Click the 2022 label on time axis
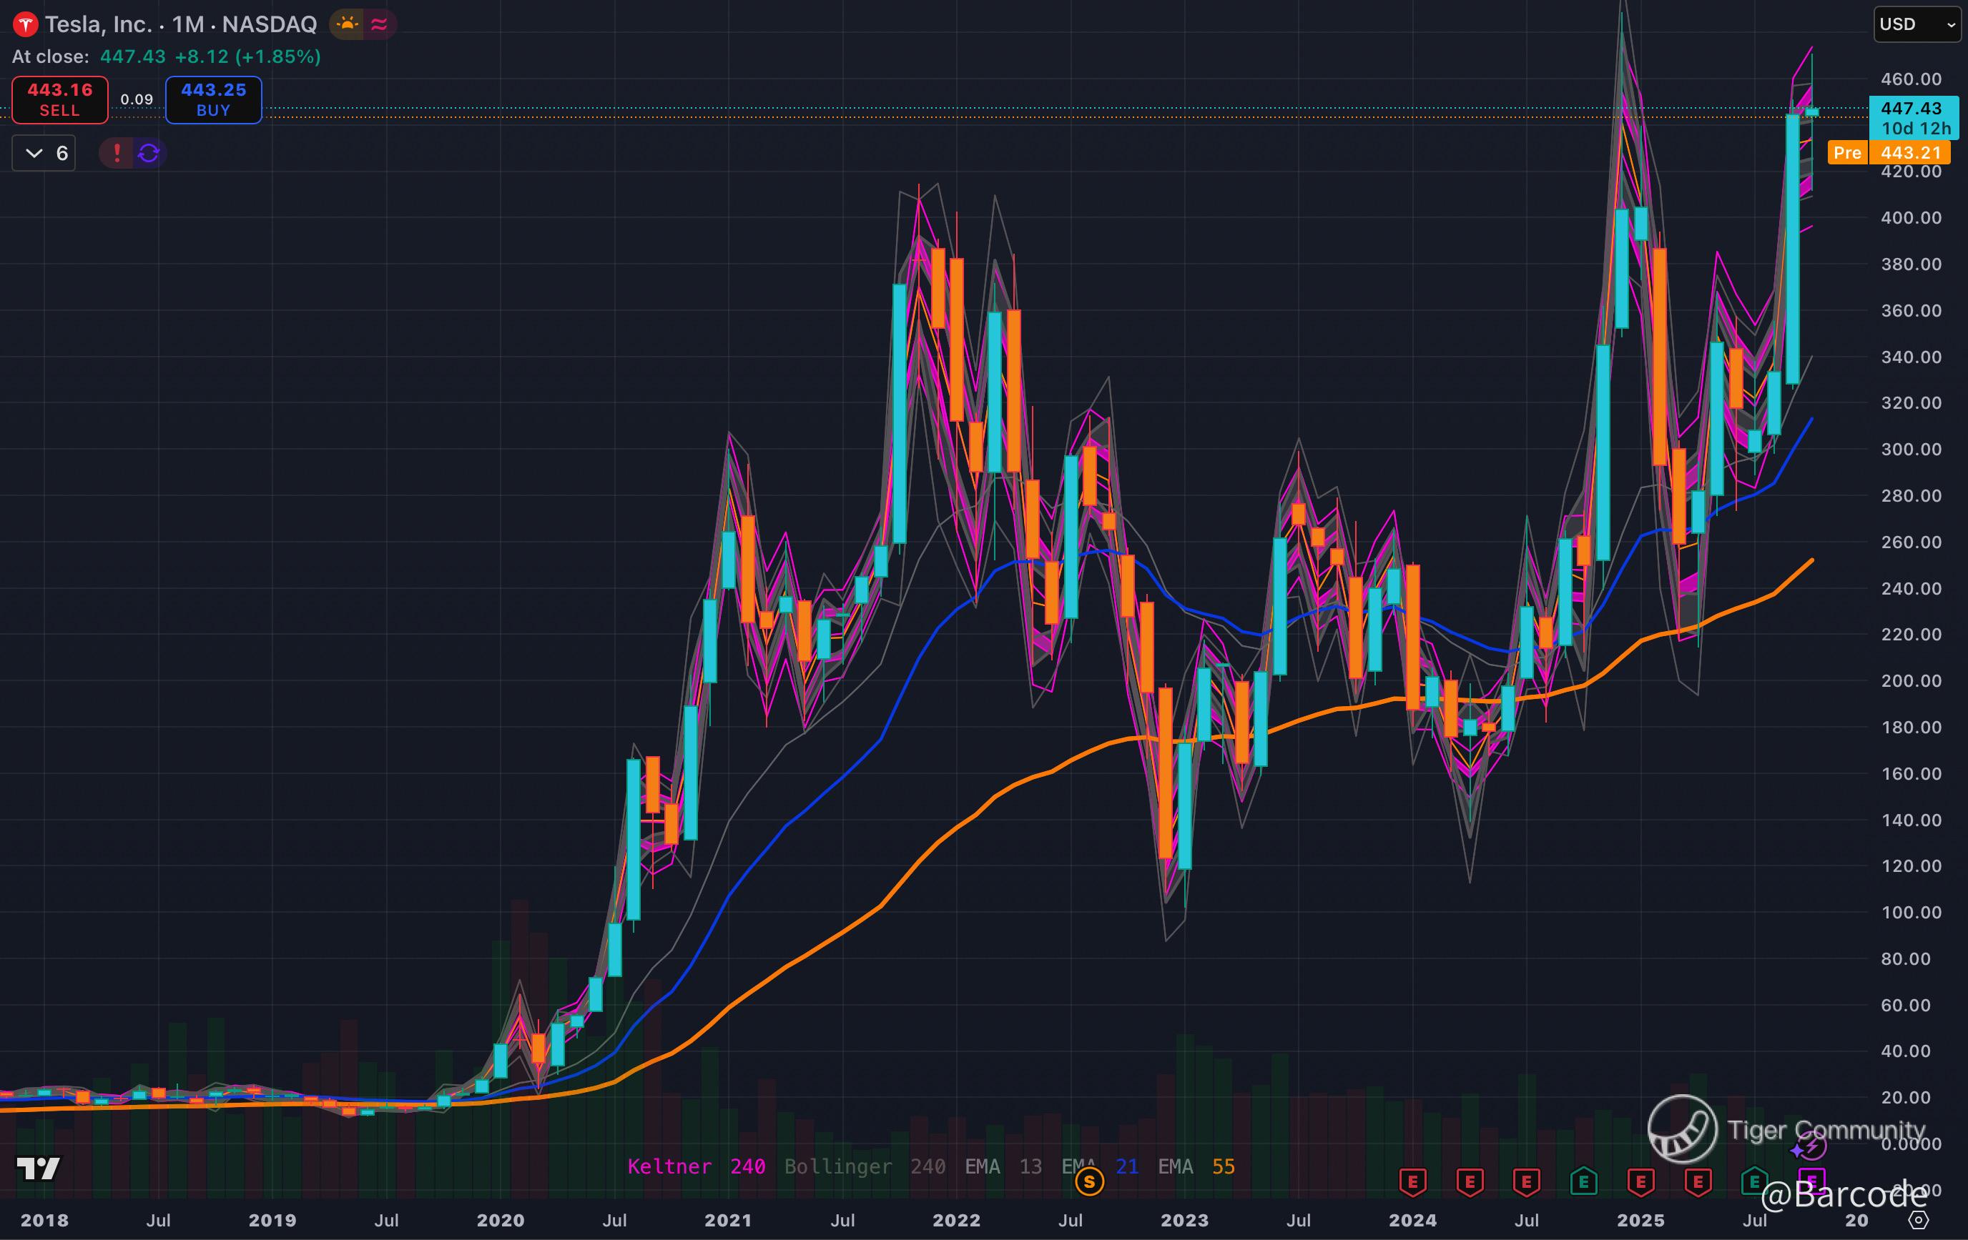 click(956, 1221)
